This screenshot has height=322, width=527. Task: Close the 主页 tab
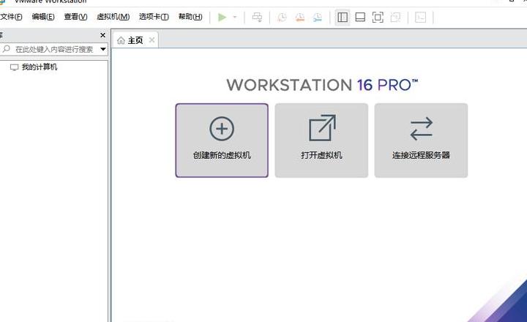[x=152, y=40]
